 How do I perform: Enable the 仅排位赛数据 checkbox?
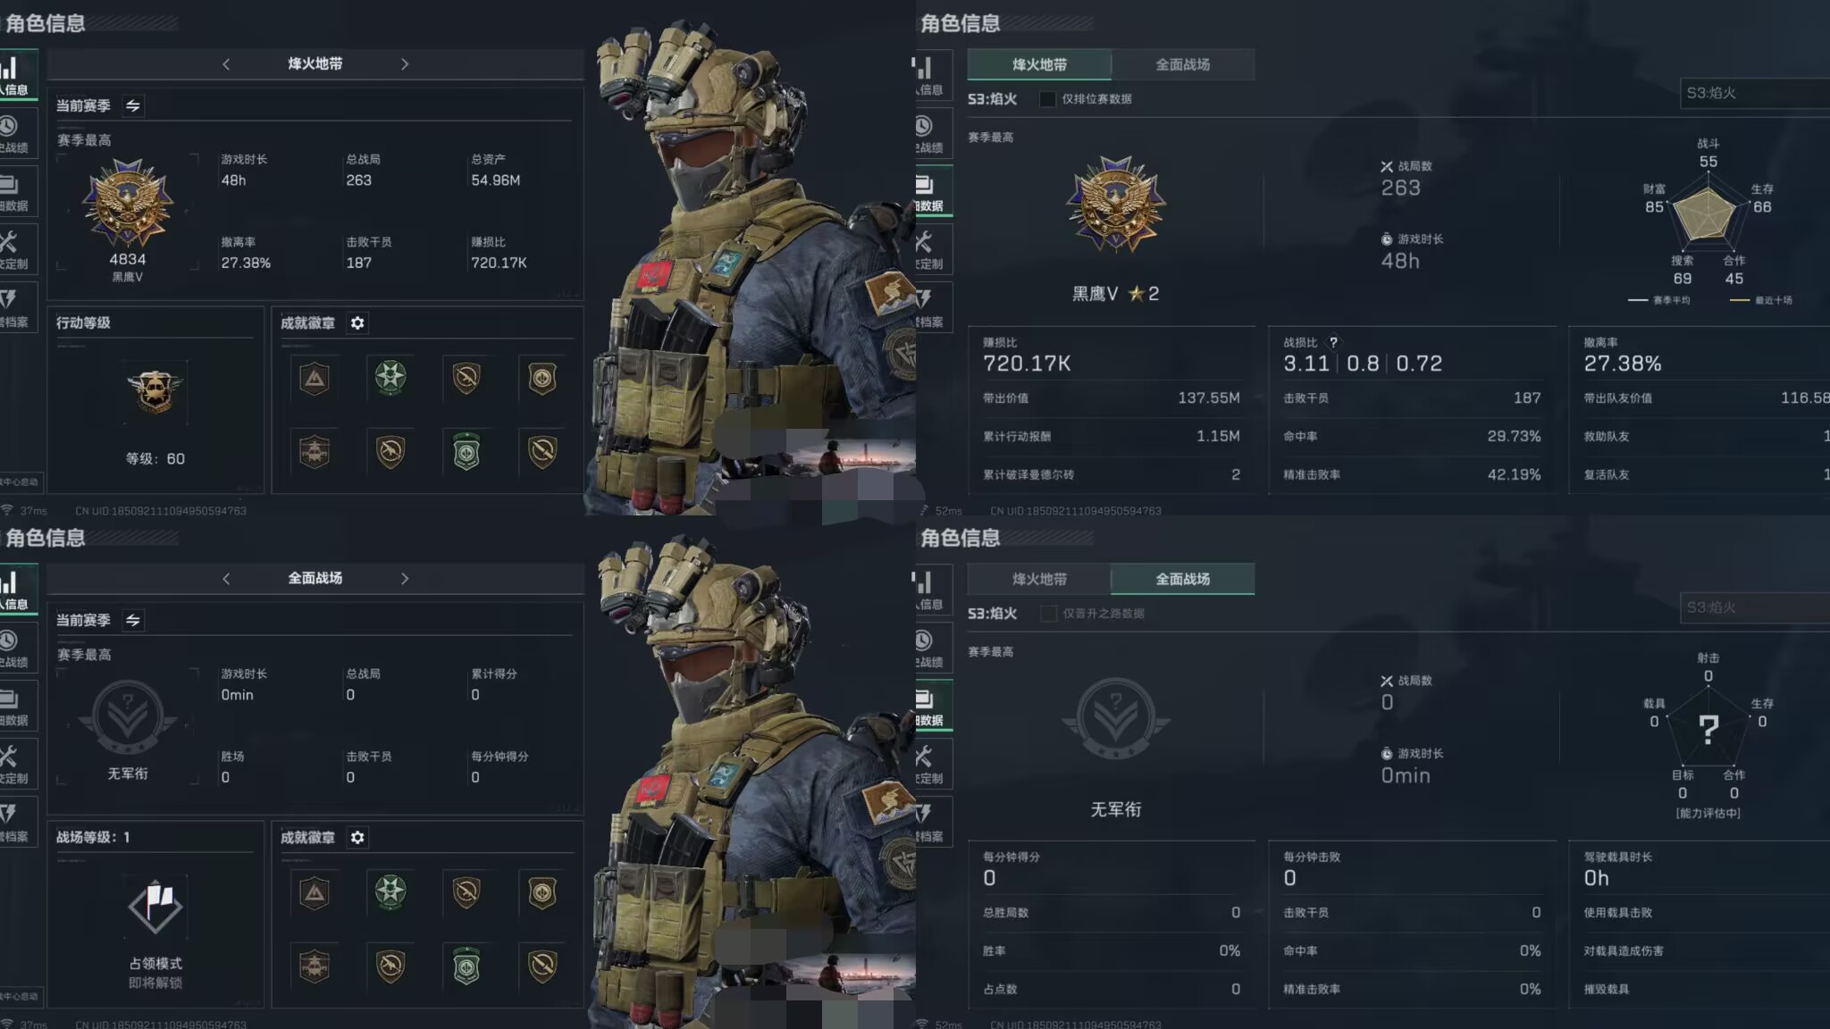click(x=1047, y=99)
